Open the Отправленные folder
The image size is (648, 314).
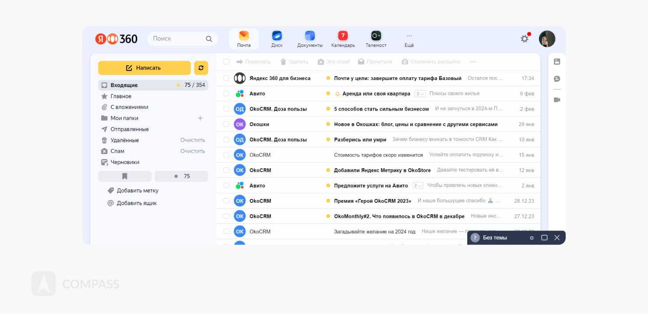point(129,129)
